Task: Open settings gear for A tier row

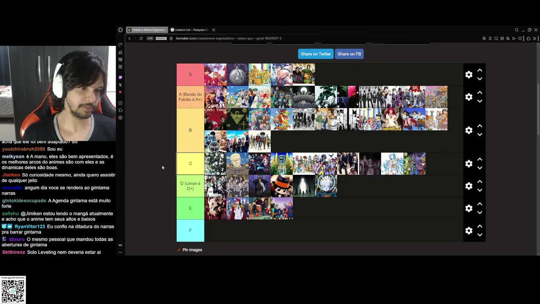Action: [469, 97]
